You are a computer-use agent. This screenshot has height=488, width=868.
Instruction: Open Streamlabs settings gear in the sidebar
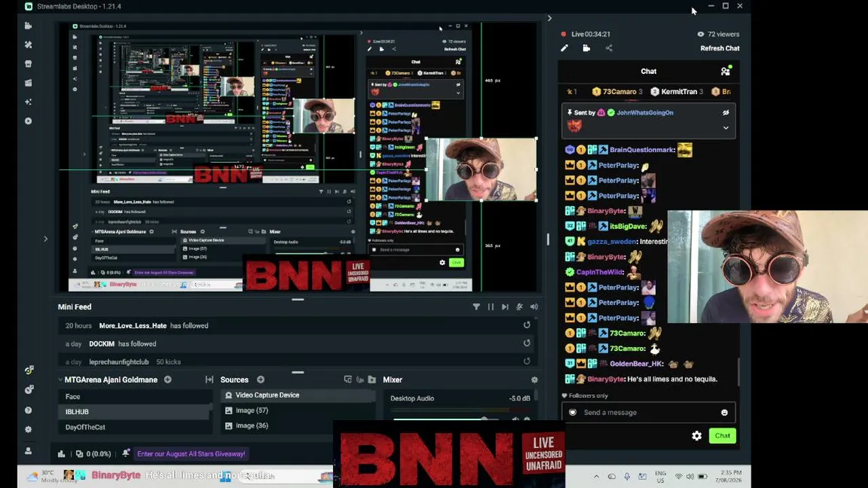pyautogui.click(x=28, y=430)
